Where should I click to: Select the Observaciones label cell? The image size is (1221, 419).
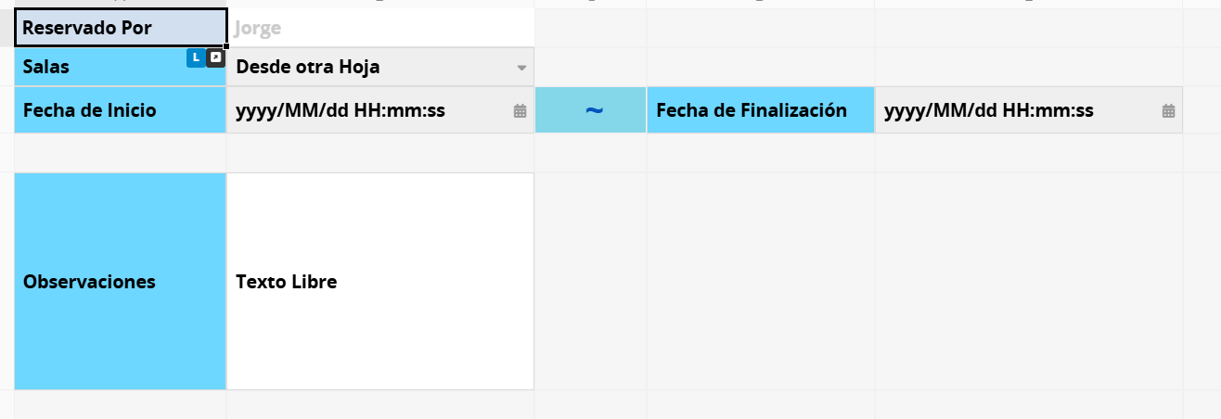click(x=121, y=281)
